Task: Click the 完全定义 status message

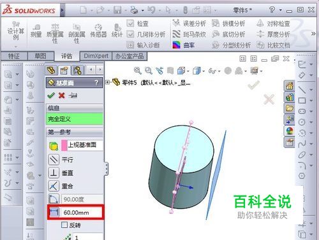Action: pos(74,119)
